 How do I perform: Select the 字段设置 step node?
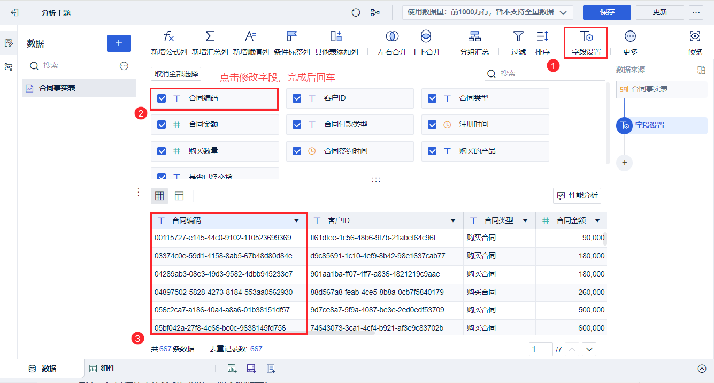click(662, 126)
